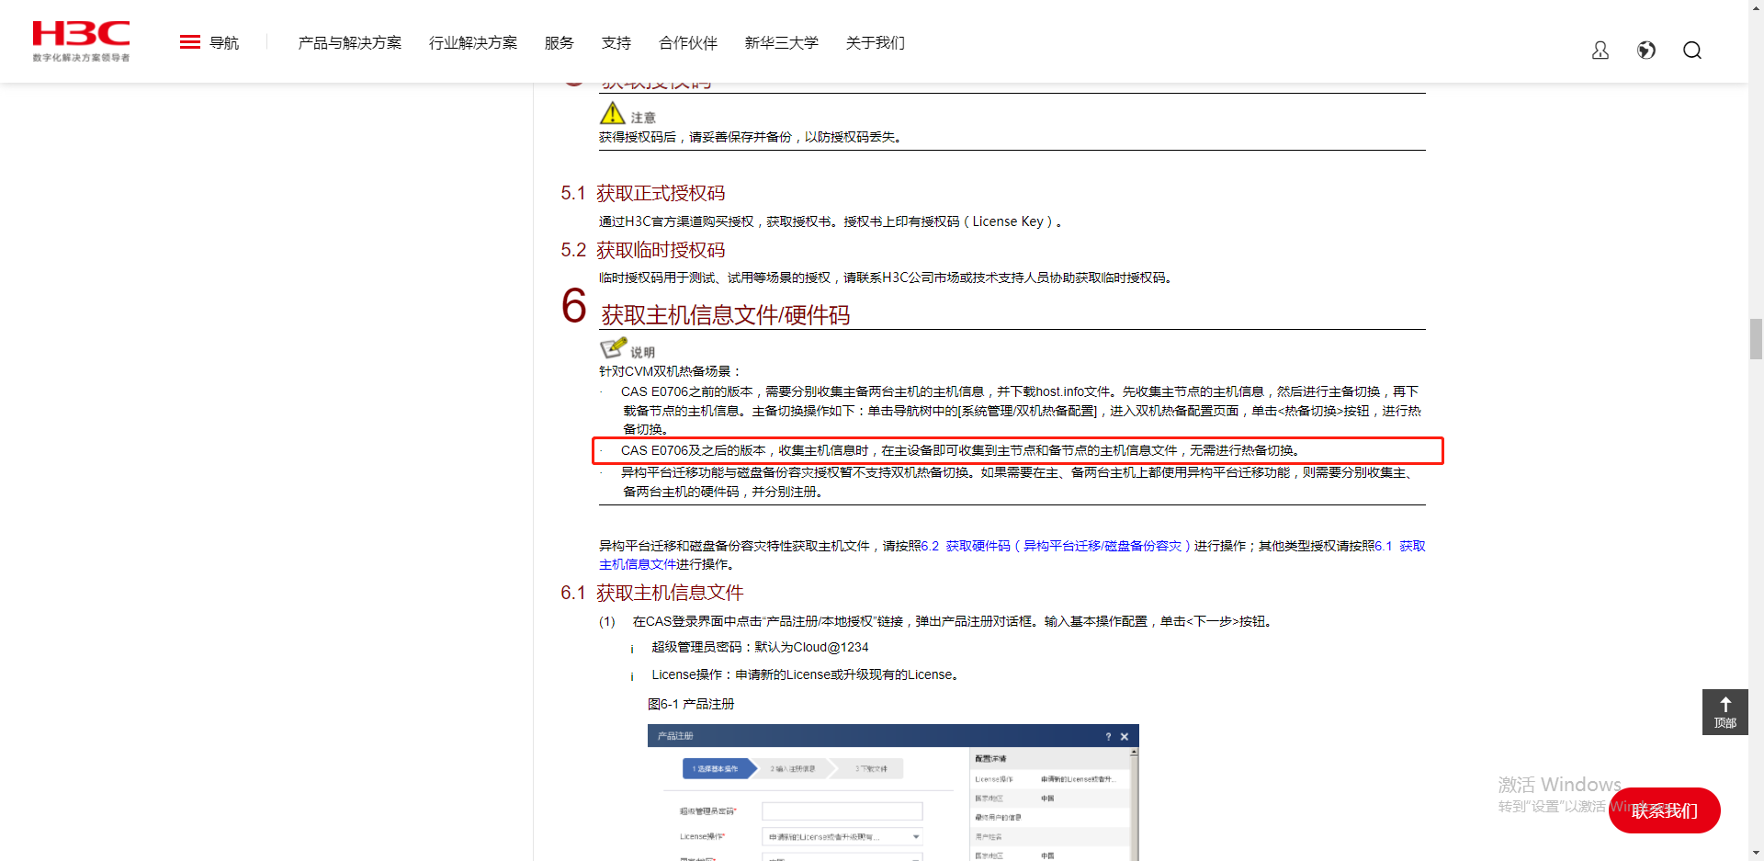This screenshot has height=861, width=1764.
Task: Follow the 6.1 获取主机信息文件 link in the paragraph
Action: pos(1400,546)
